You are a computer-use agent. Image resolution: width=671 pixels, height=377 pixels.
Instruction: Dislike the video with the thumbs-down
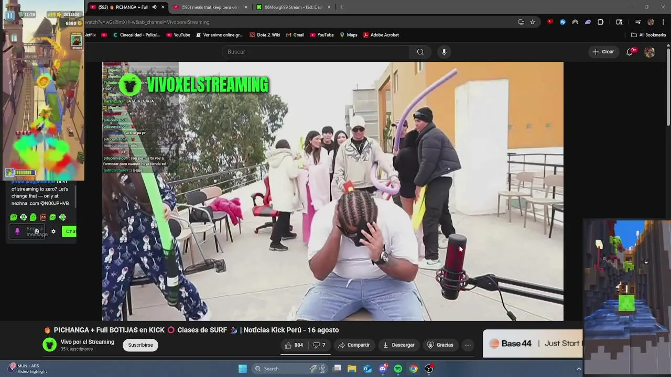(x=319, y=345)
